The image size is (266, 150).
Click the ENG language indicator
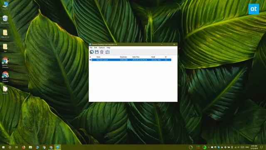click(x=247, y=147)
